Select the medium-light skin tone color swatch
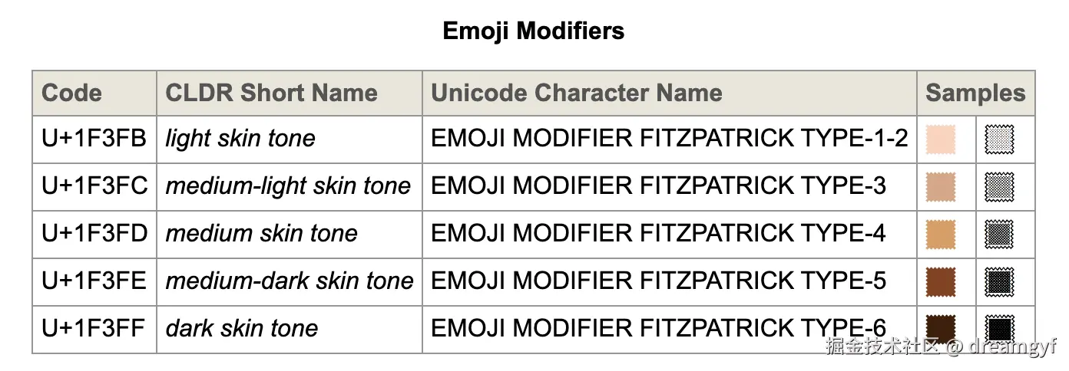The height and width of the screenshot is (371, 1069). (941, 187)
